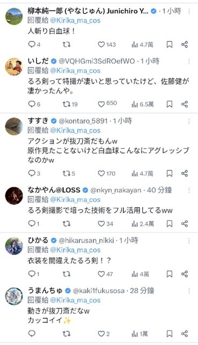Open more options menu on なかやん@LOSS's reply
Image resolution: width=198 pixels, height=345 pixels.
pos(189,190)
